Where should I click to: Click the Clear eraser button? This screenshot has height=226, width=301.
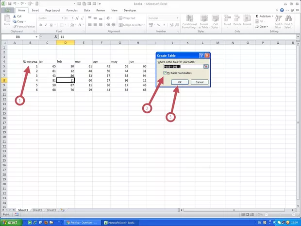coord(261,27)
